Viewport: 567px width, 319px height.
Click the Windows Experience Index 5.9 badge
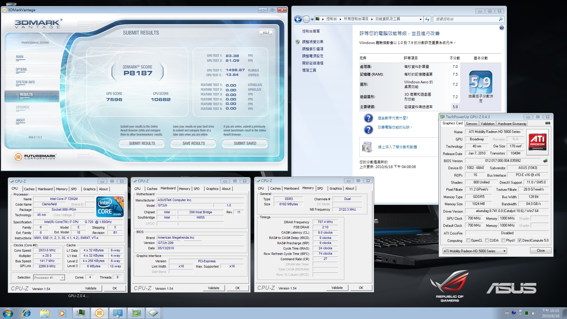point(480,82)
